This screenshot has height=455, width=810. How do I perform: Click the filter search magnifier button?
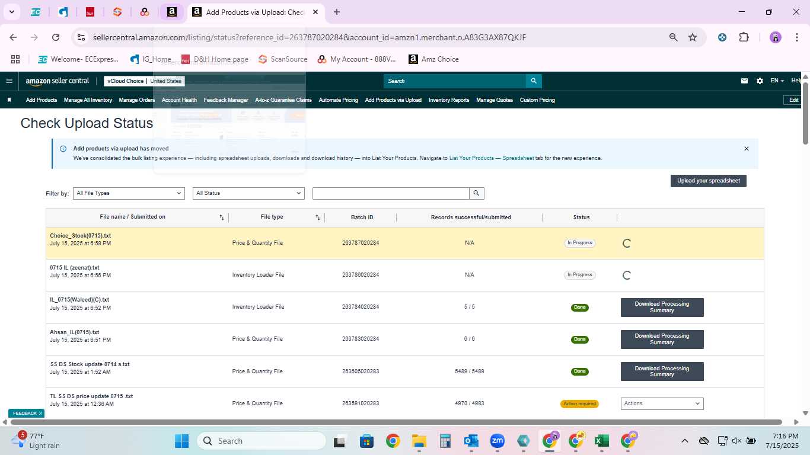[477, 193]
